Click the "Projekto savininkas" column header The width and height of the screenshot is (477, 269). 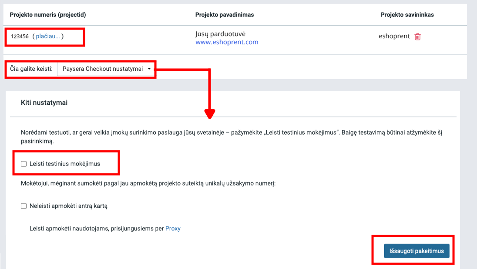click(x=407, y=15)
